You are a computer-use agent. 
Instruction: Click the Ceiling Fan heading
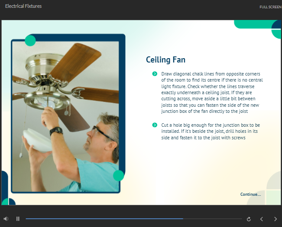click(165, 60)
